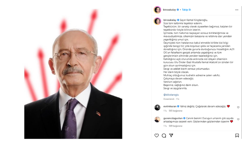This screenshot has width=242, height=145.
Task: Open guvencdagustun's profile avatar
Action: [157, 119]
